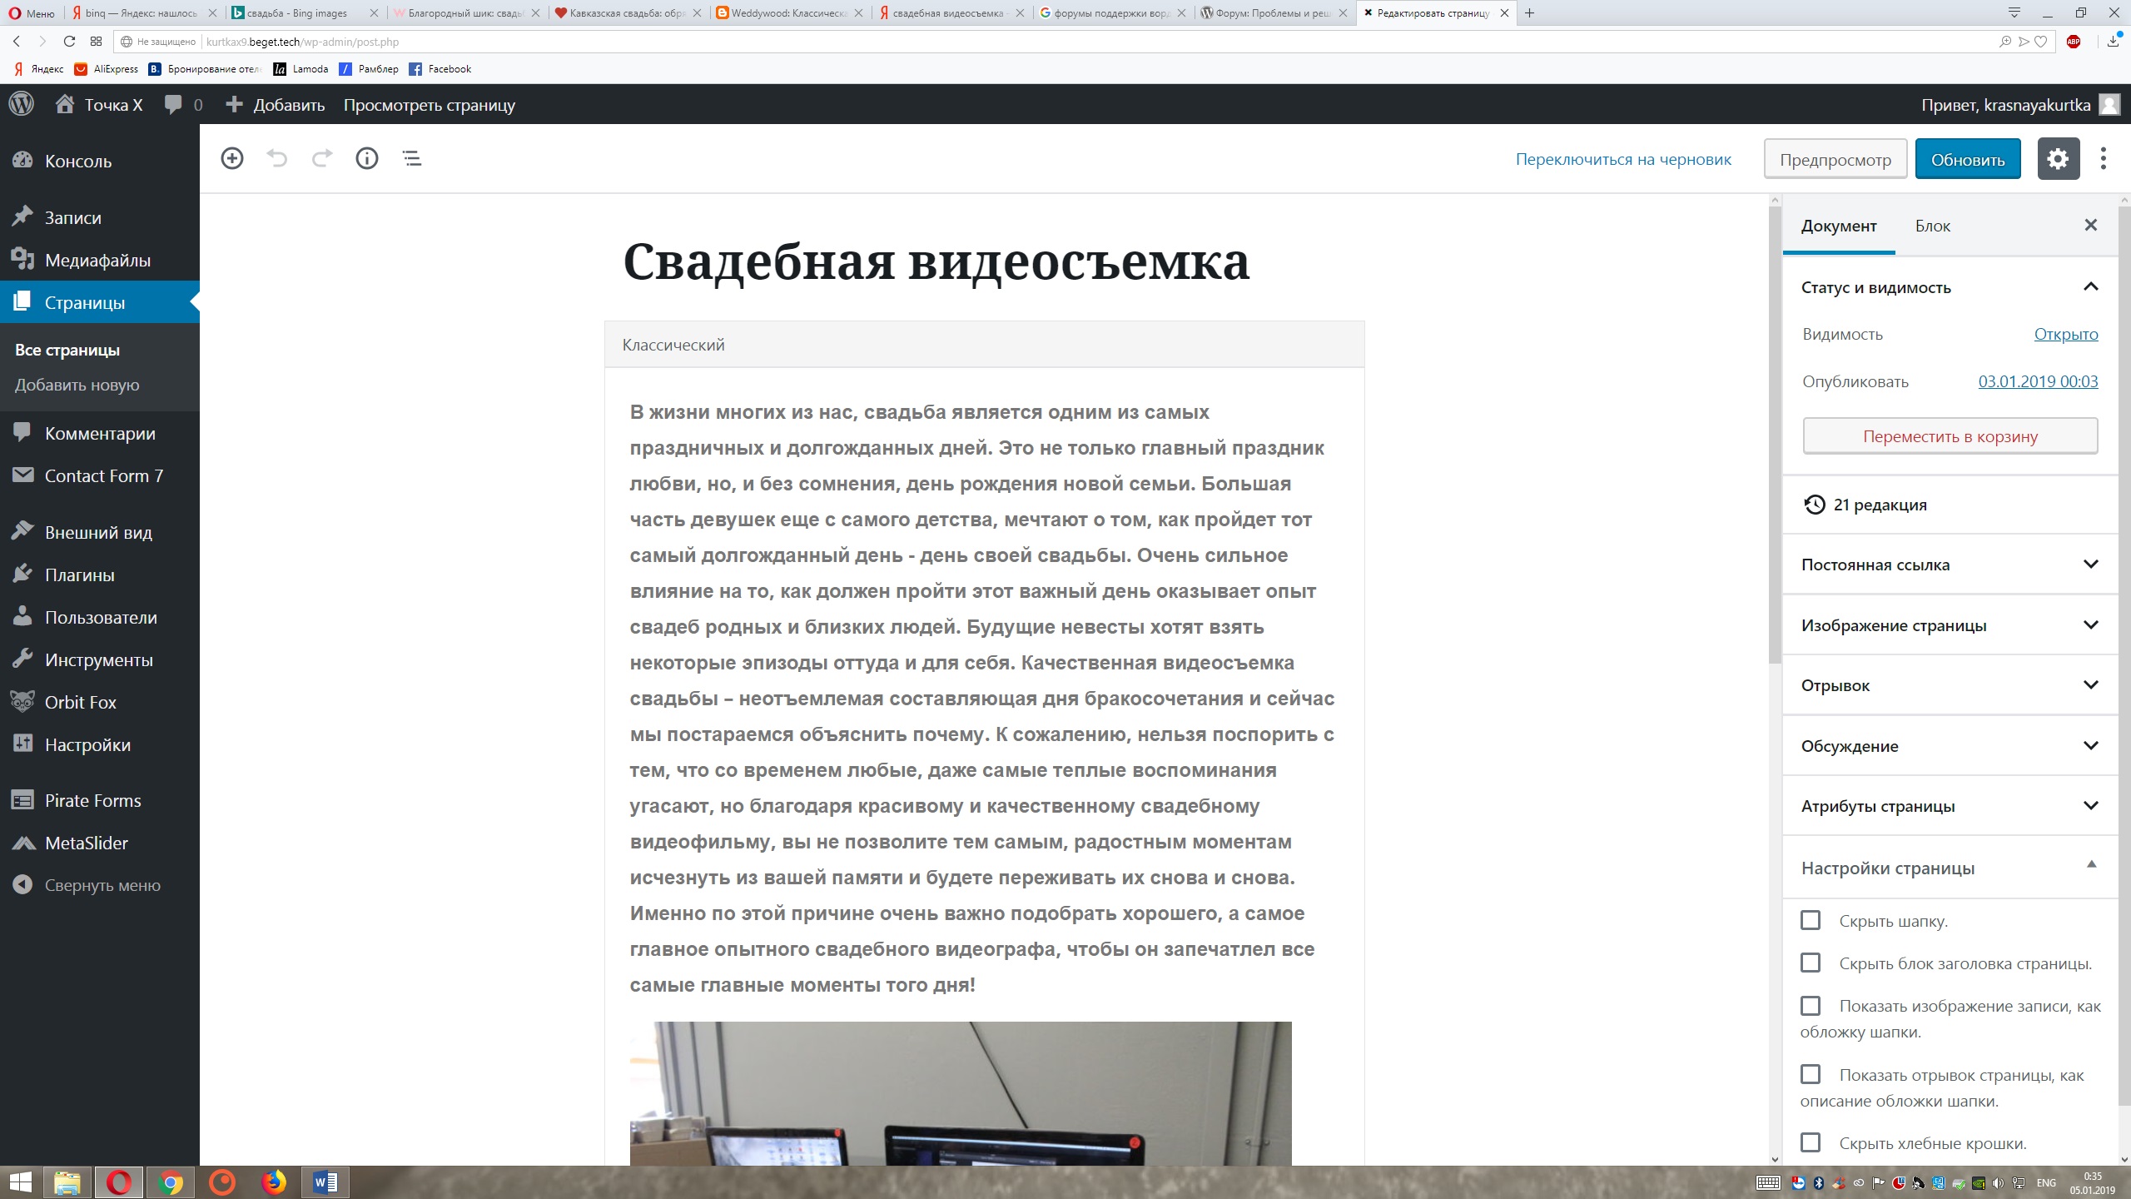Expand the Постоянная ссылка panel
Screen dimensions: 2131x1199
point(1949,565)
